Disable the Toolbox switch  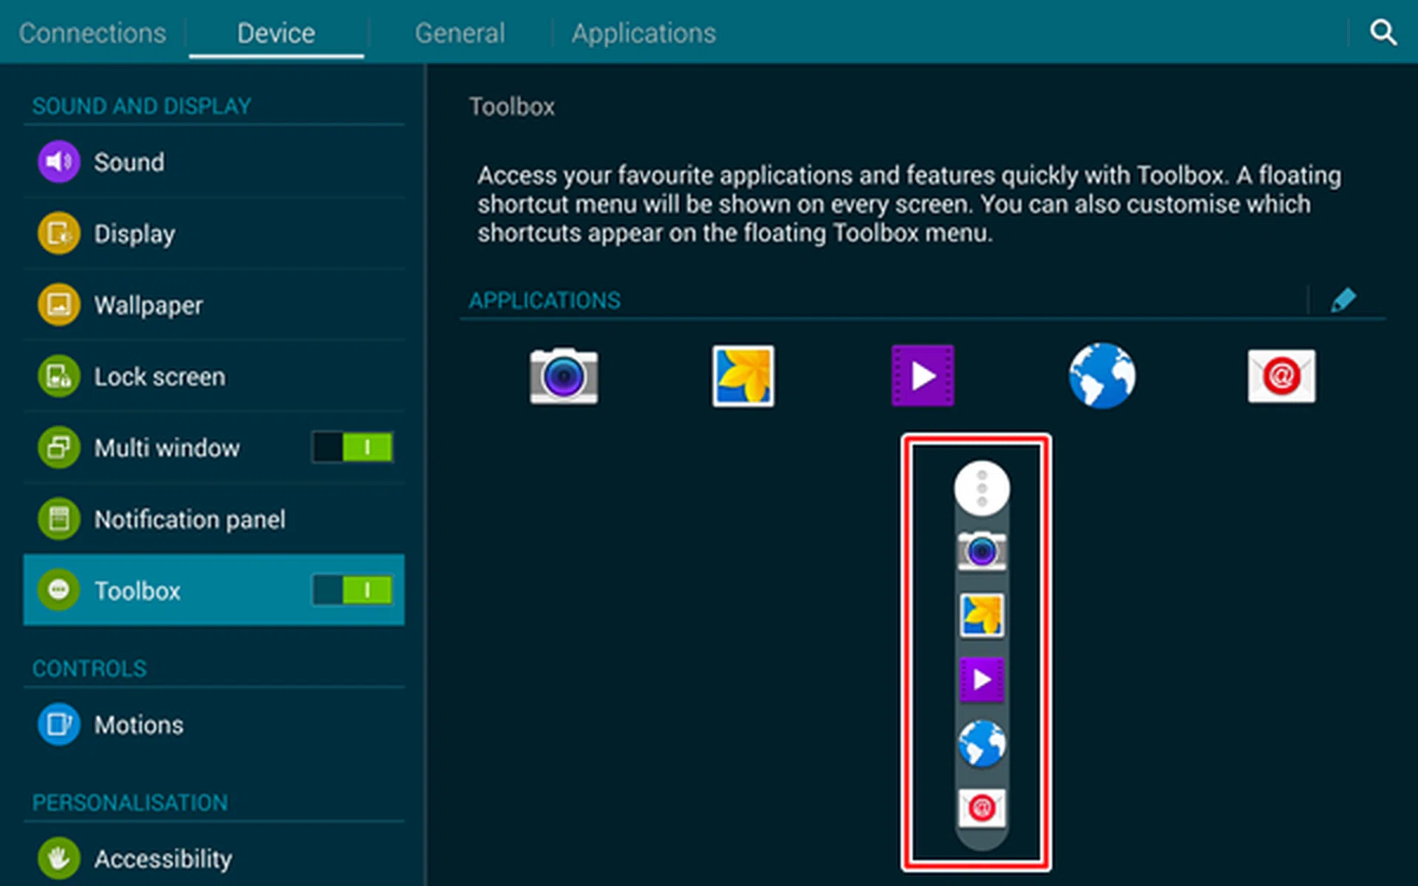click(x=352, y=590)
